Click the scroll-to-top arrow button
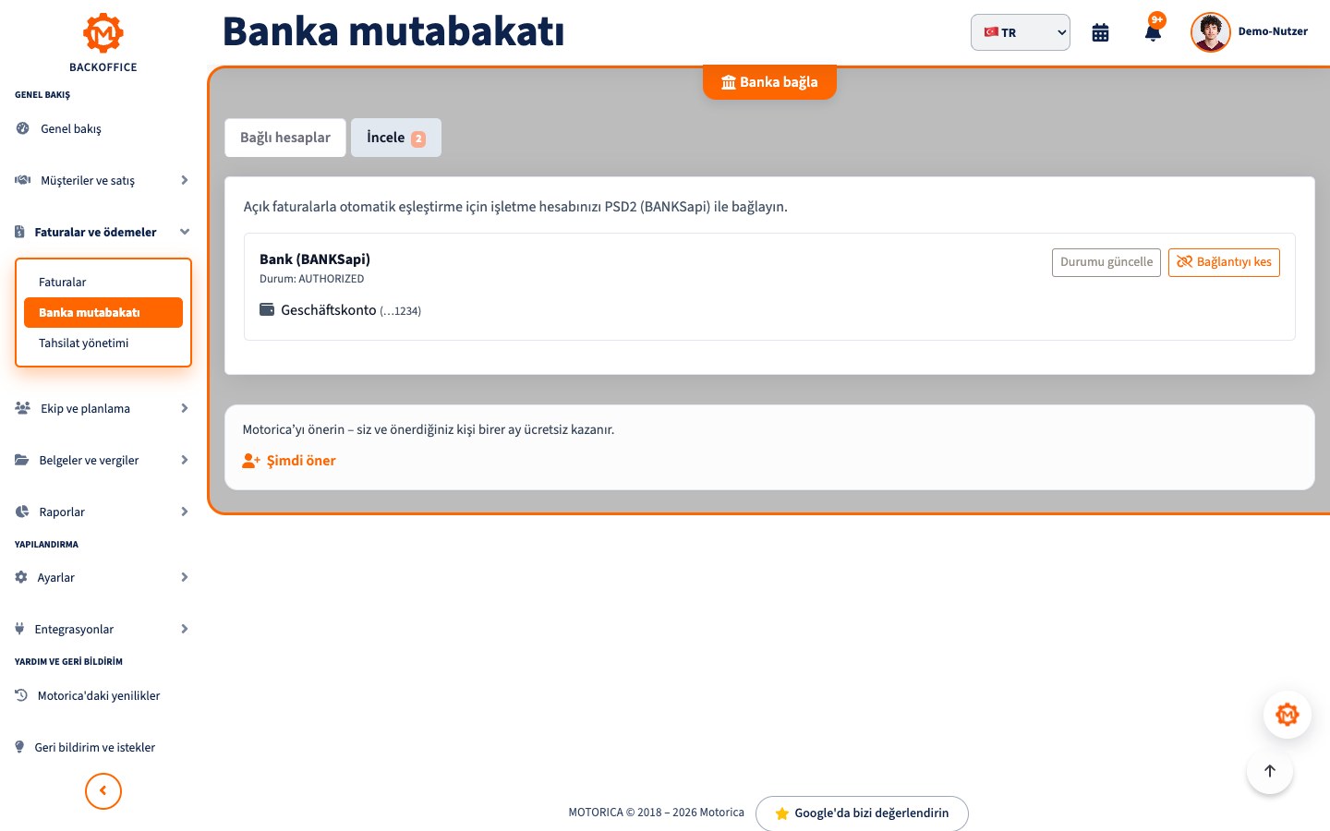This screenshot has width=1330, height=831. point(1270,771)
